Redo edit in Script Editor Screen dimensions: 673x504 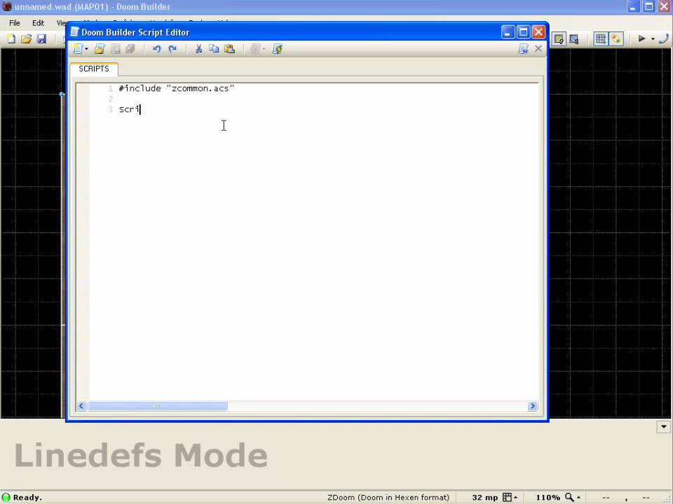coord(172,49)
